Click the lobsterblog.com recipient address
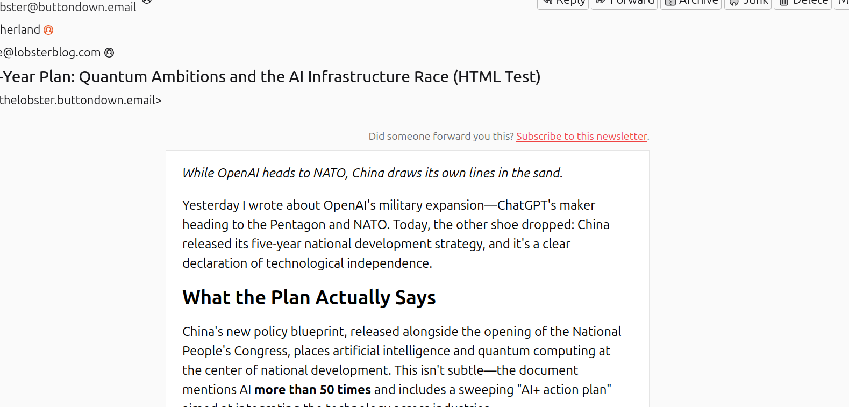The width and height of the screenshot is (849, 407). point(51,52)
